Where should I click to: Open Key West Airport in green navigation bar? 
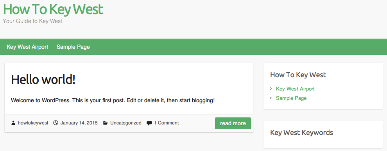27,47
